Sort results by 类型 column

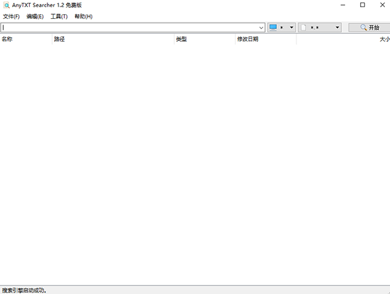(x=205, y=39)
